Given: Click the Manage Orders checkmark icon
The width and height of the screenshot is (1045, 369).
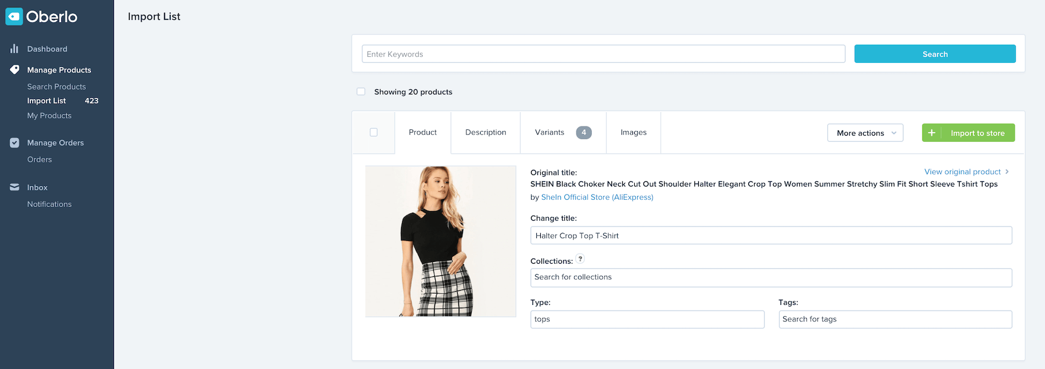Looking at the screenshot, I should tap(14, 142).
